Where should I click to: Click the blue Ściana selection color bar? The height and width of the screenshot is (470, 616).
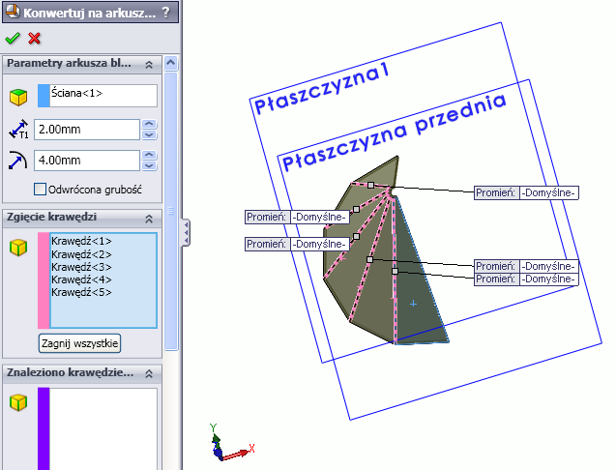tap(44, 96)
